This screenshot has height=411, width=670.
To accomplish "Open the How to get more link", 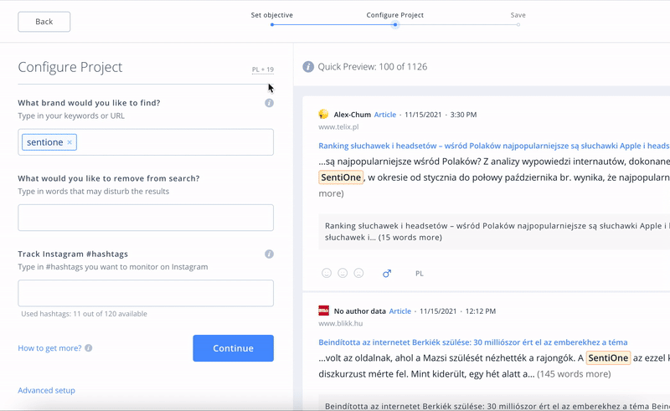I will pyautogui.click(x=49, y=348).
